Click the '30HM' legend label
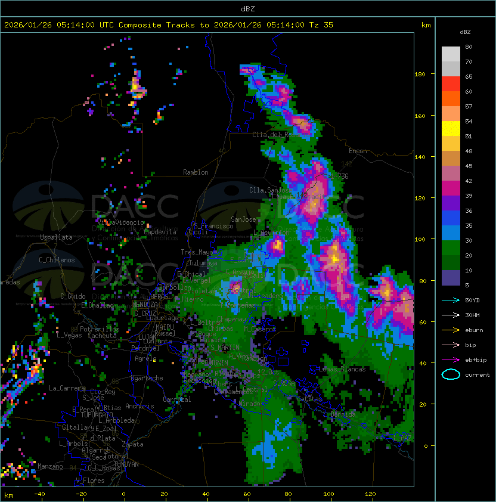Viewport: 496px width, 502px height. click(x=472, y=315)
